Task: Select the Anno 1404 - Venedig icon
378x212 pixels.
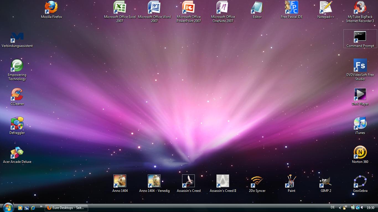Action: click(x=154, y=184)
